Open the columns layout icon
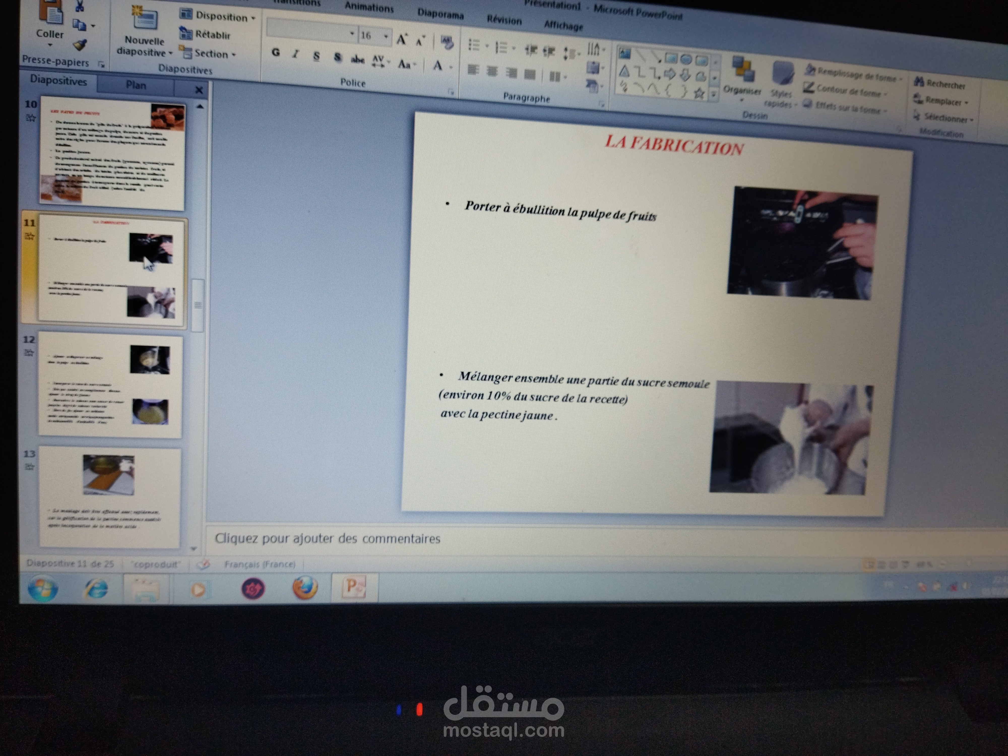The height and width of the screenshot is (756, 1008). (x=555, y=76)
